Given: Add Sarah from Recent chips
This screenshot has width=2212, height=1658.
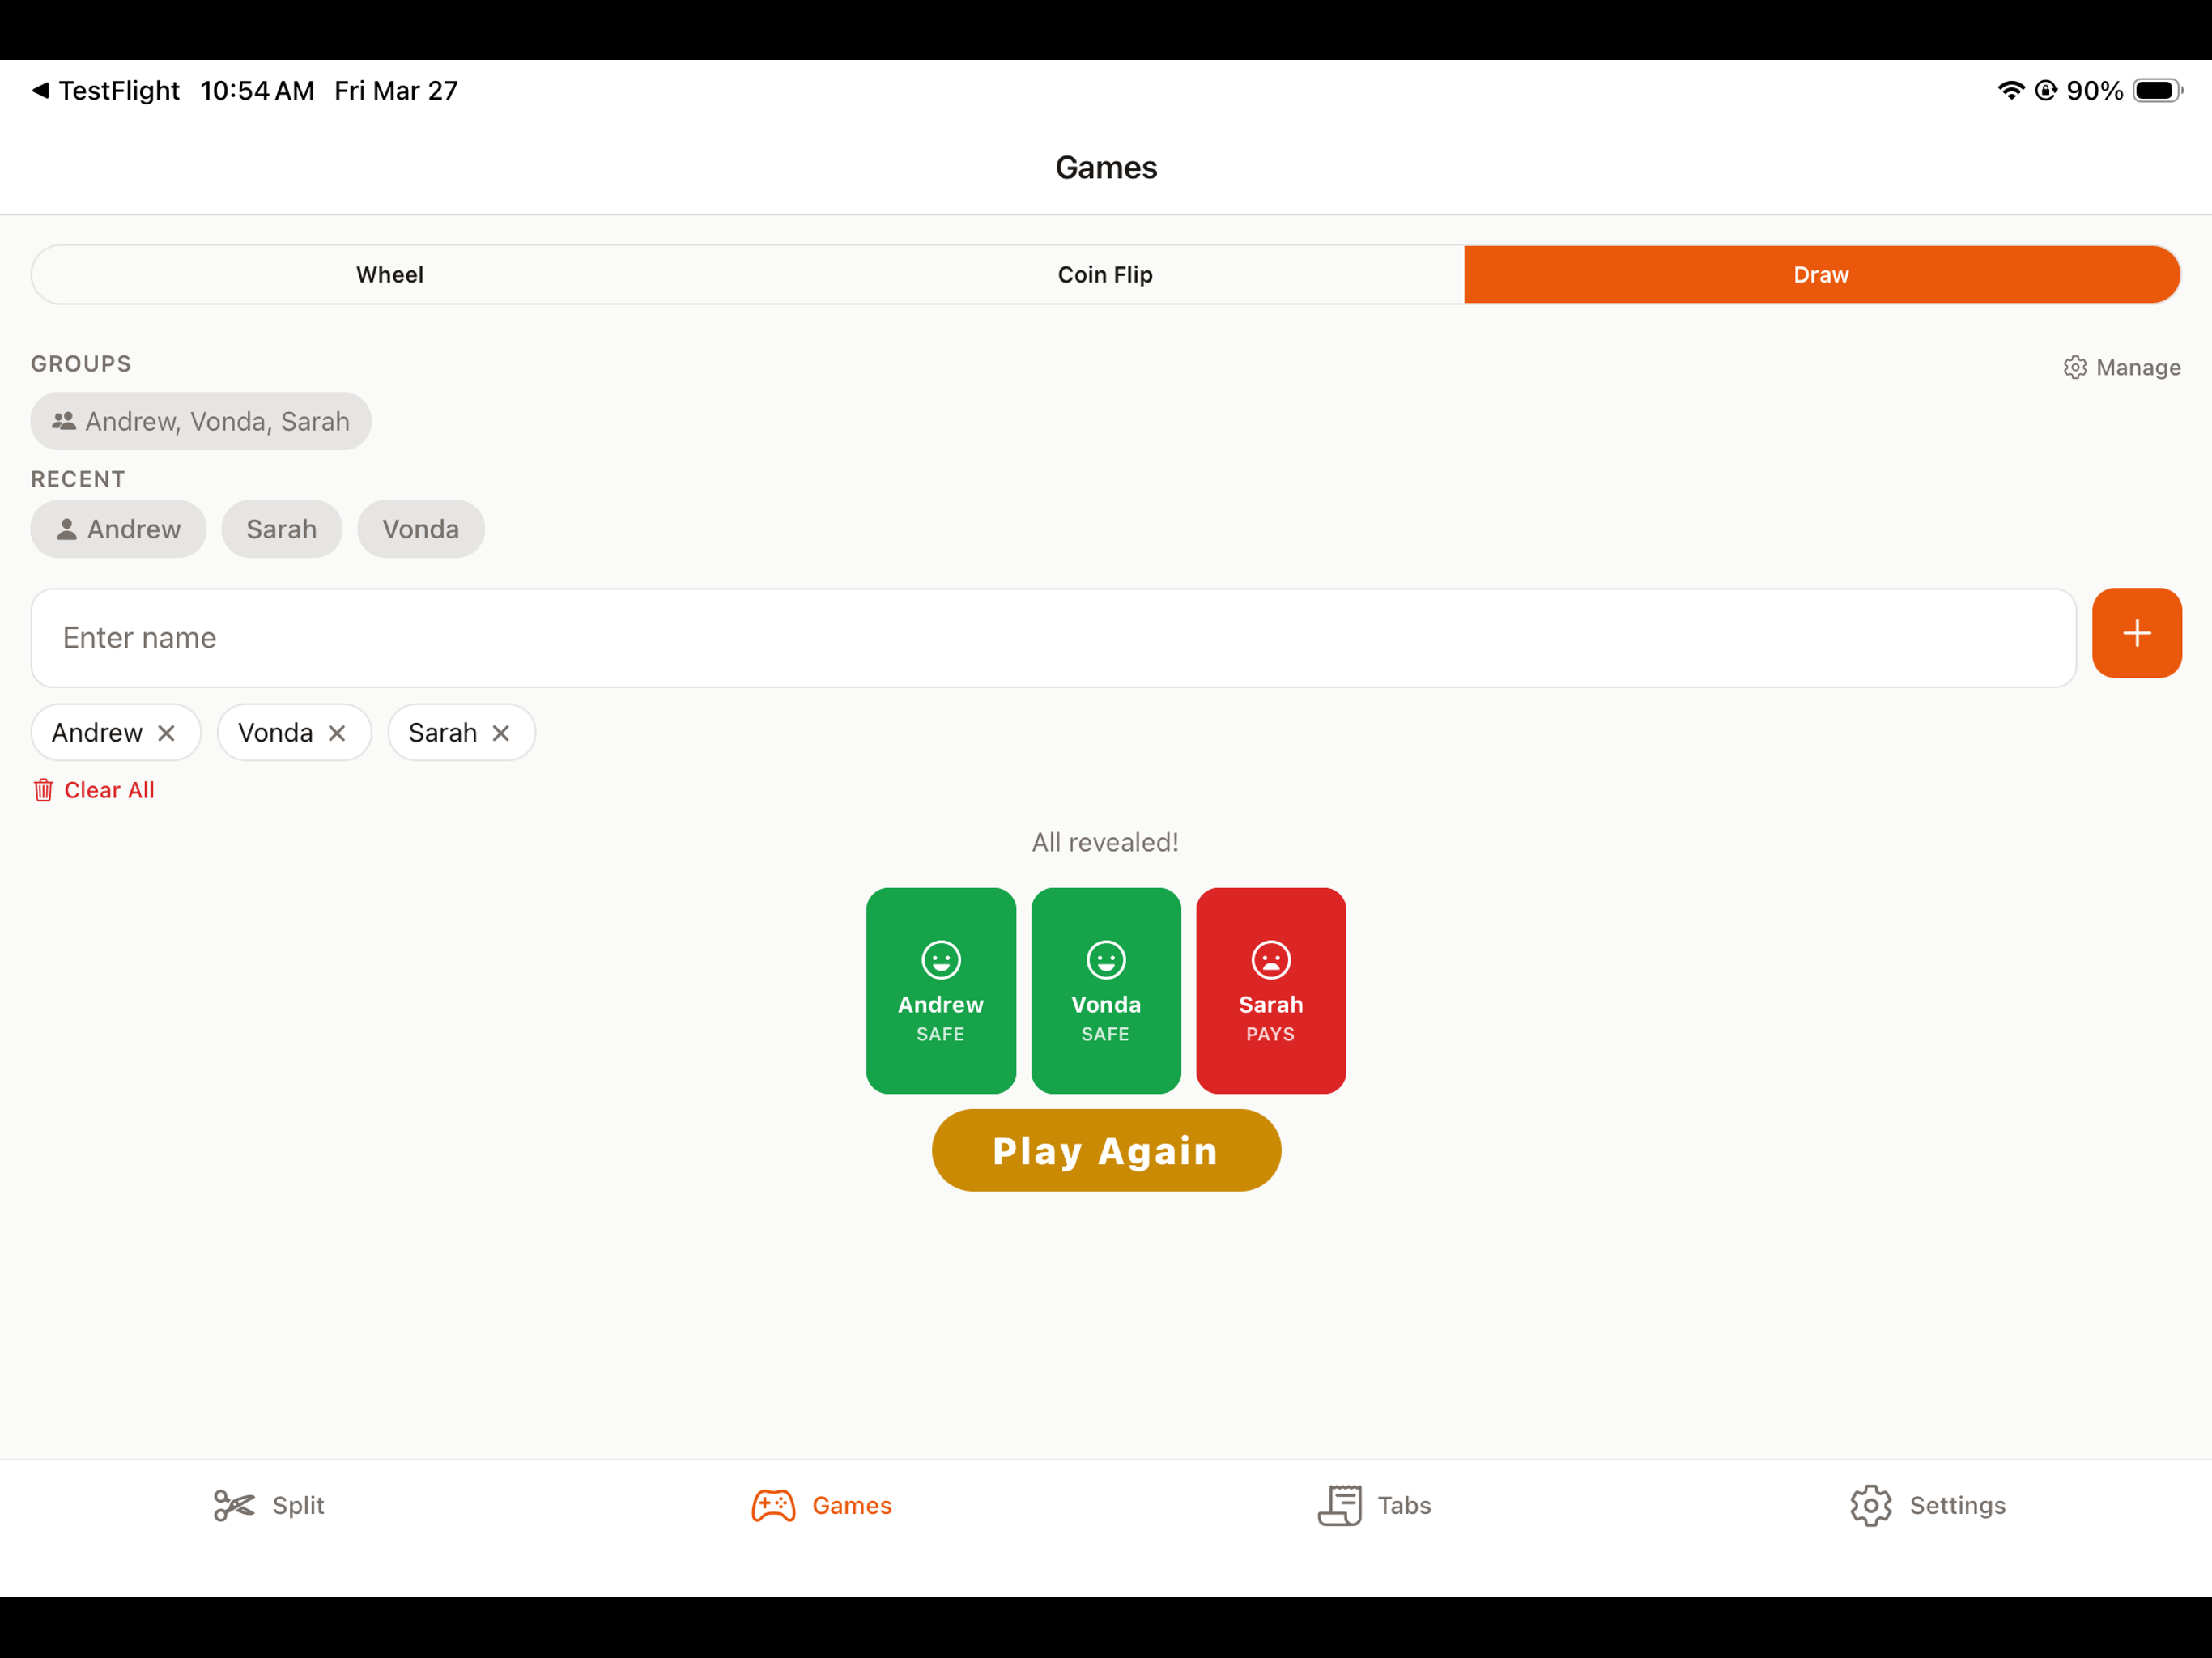Looking at the screenshot, I should coord(281,529).
